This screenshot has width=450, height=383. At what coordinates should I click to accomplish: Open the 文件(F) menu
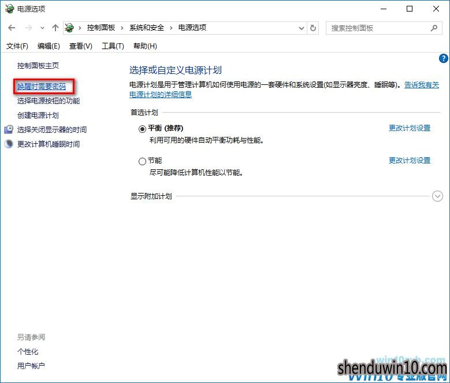[17, 46]
